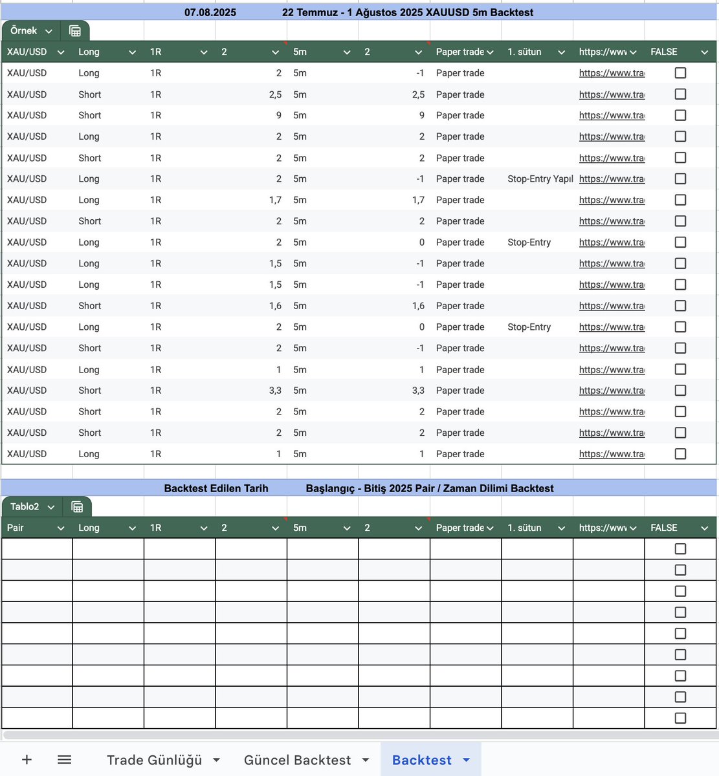
Task: Tick first empty row checkbox in Tablo2
Action: (x=680, y=549)
